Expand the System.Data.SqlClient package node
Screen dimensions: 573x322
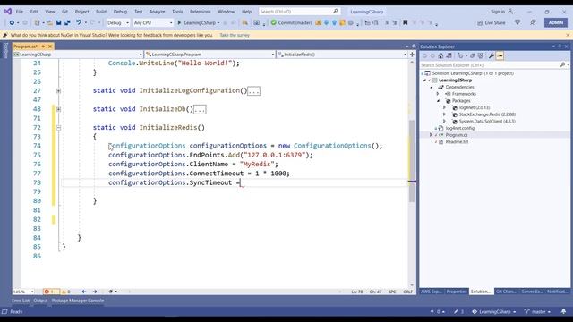point(444,122)
